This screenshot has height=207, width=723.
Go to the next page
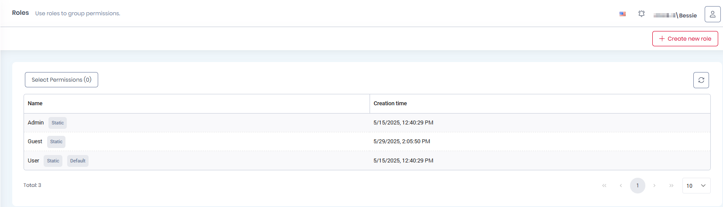(x=654, y=186)
